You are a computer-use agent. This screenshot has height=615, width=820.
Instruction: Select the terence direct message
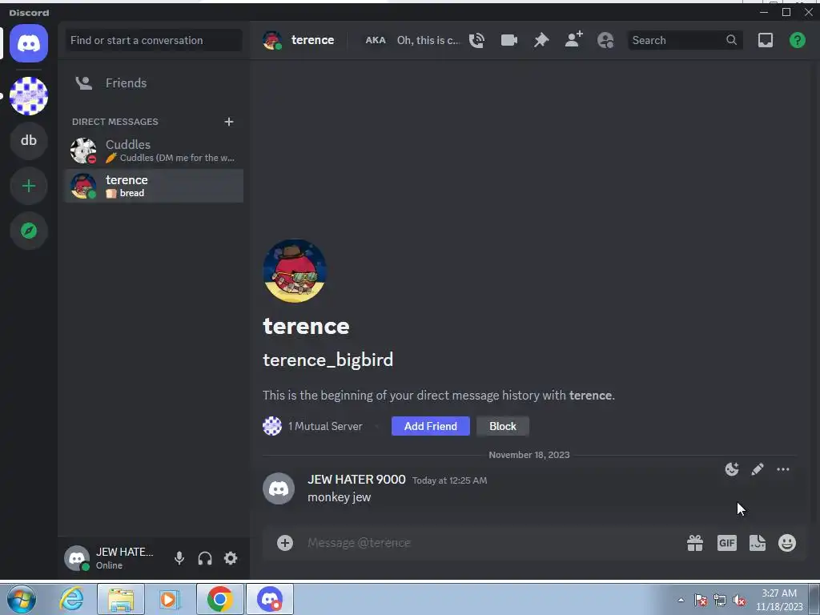154,186
